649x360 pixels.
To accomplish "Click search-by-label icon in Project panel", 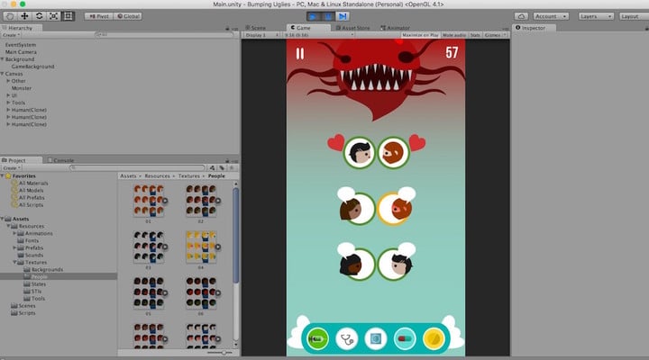I will click(222, 167).
